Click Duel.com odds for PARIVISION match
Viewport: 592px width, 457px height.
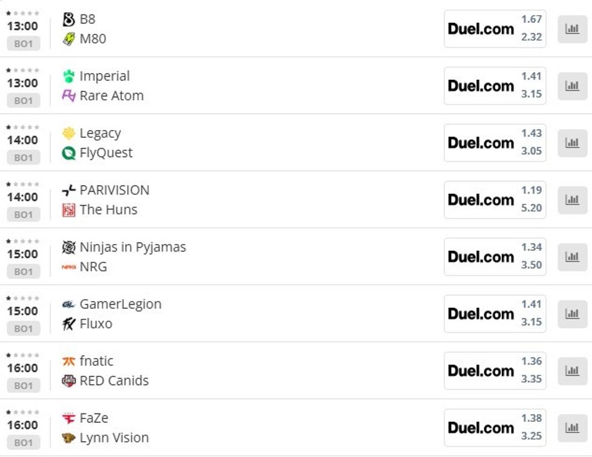pyautogui.click(x=481, y=199)
